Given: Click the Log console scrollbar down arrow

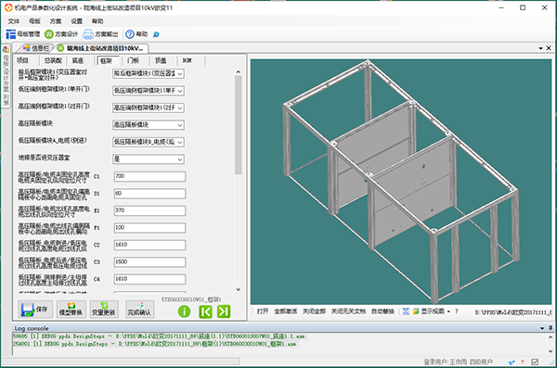Looking at the screenshot, I should point(551,351).
